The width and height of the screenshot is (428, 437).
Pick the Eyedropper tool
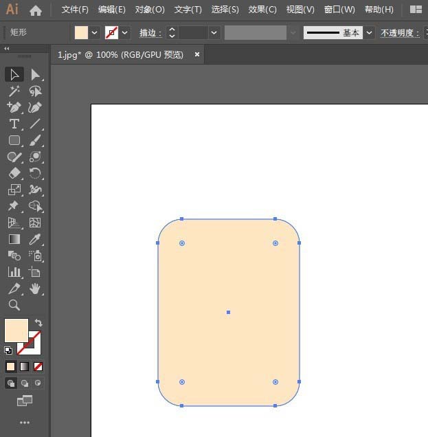36,239
